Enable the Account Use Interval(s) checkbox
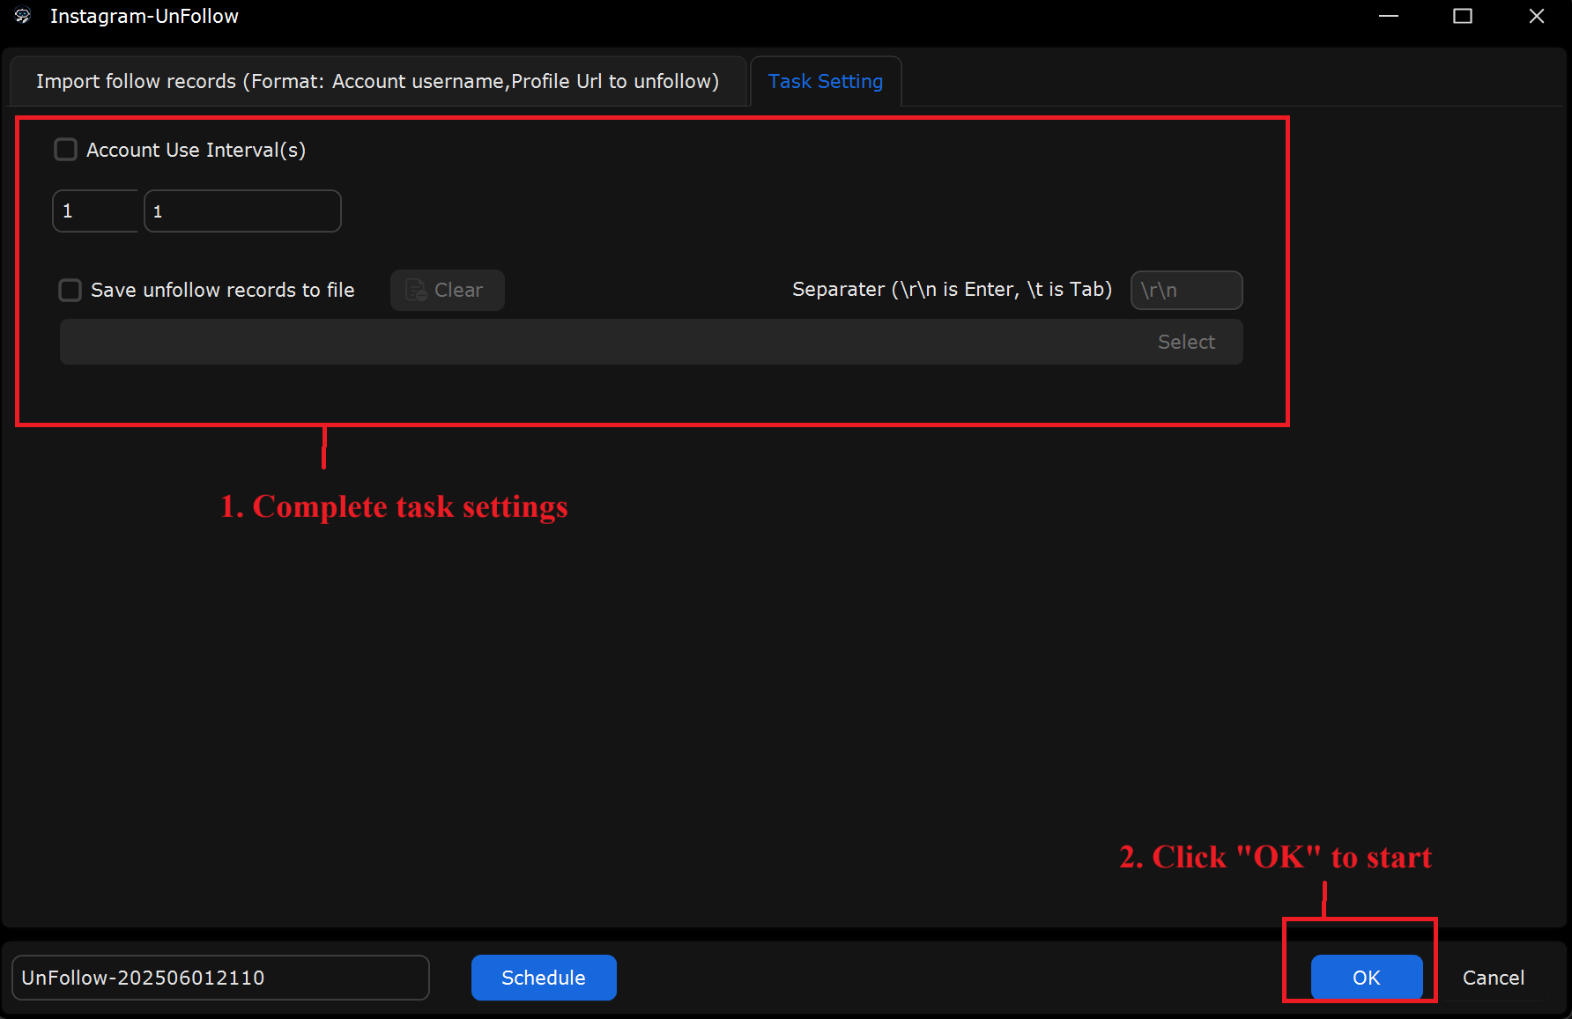 click(x=66, y=150)
